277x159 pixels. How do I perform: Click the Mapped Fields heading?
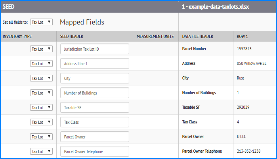click(x=82, y=22)
